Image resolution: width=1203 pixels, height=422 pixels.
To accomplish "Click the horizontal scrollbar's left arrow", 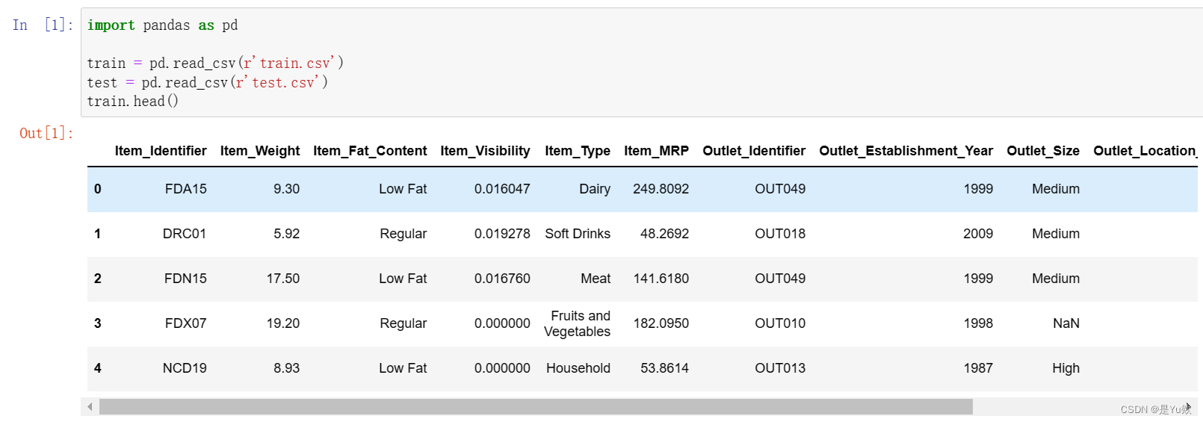I will click(90, 407).
